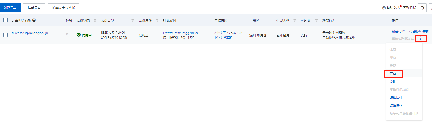Choose 变配 in the actions menu
This screenshot has width=432, height=126.
393,82
